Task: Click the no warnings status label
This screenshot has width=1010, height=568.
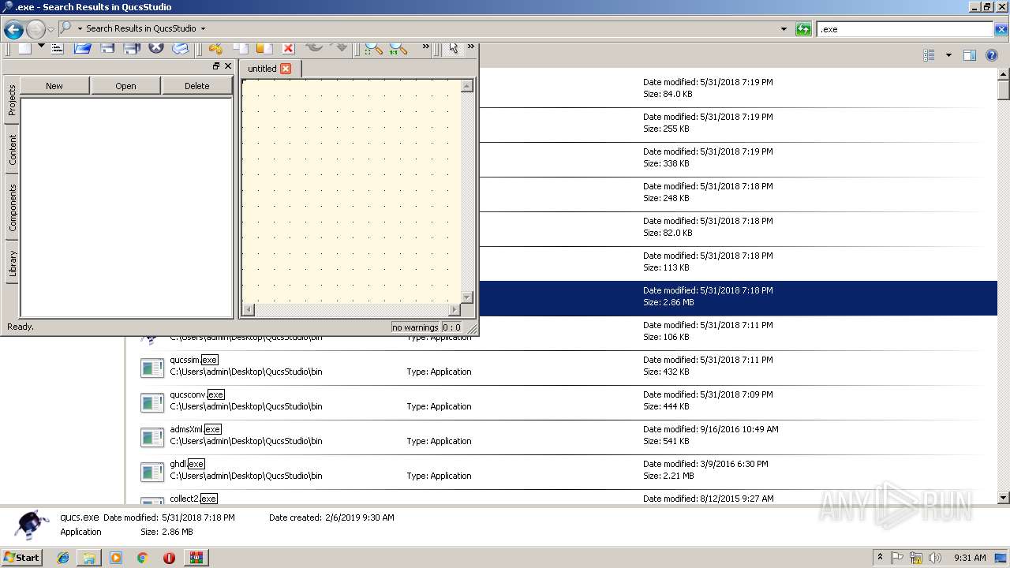Action: (x=415, y=327)
